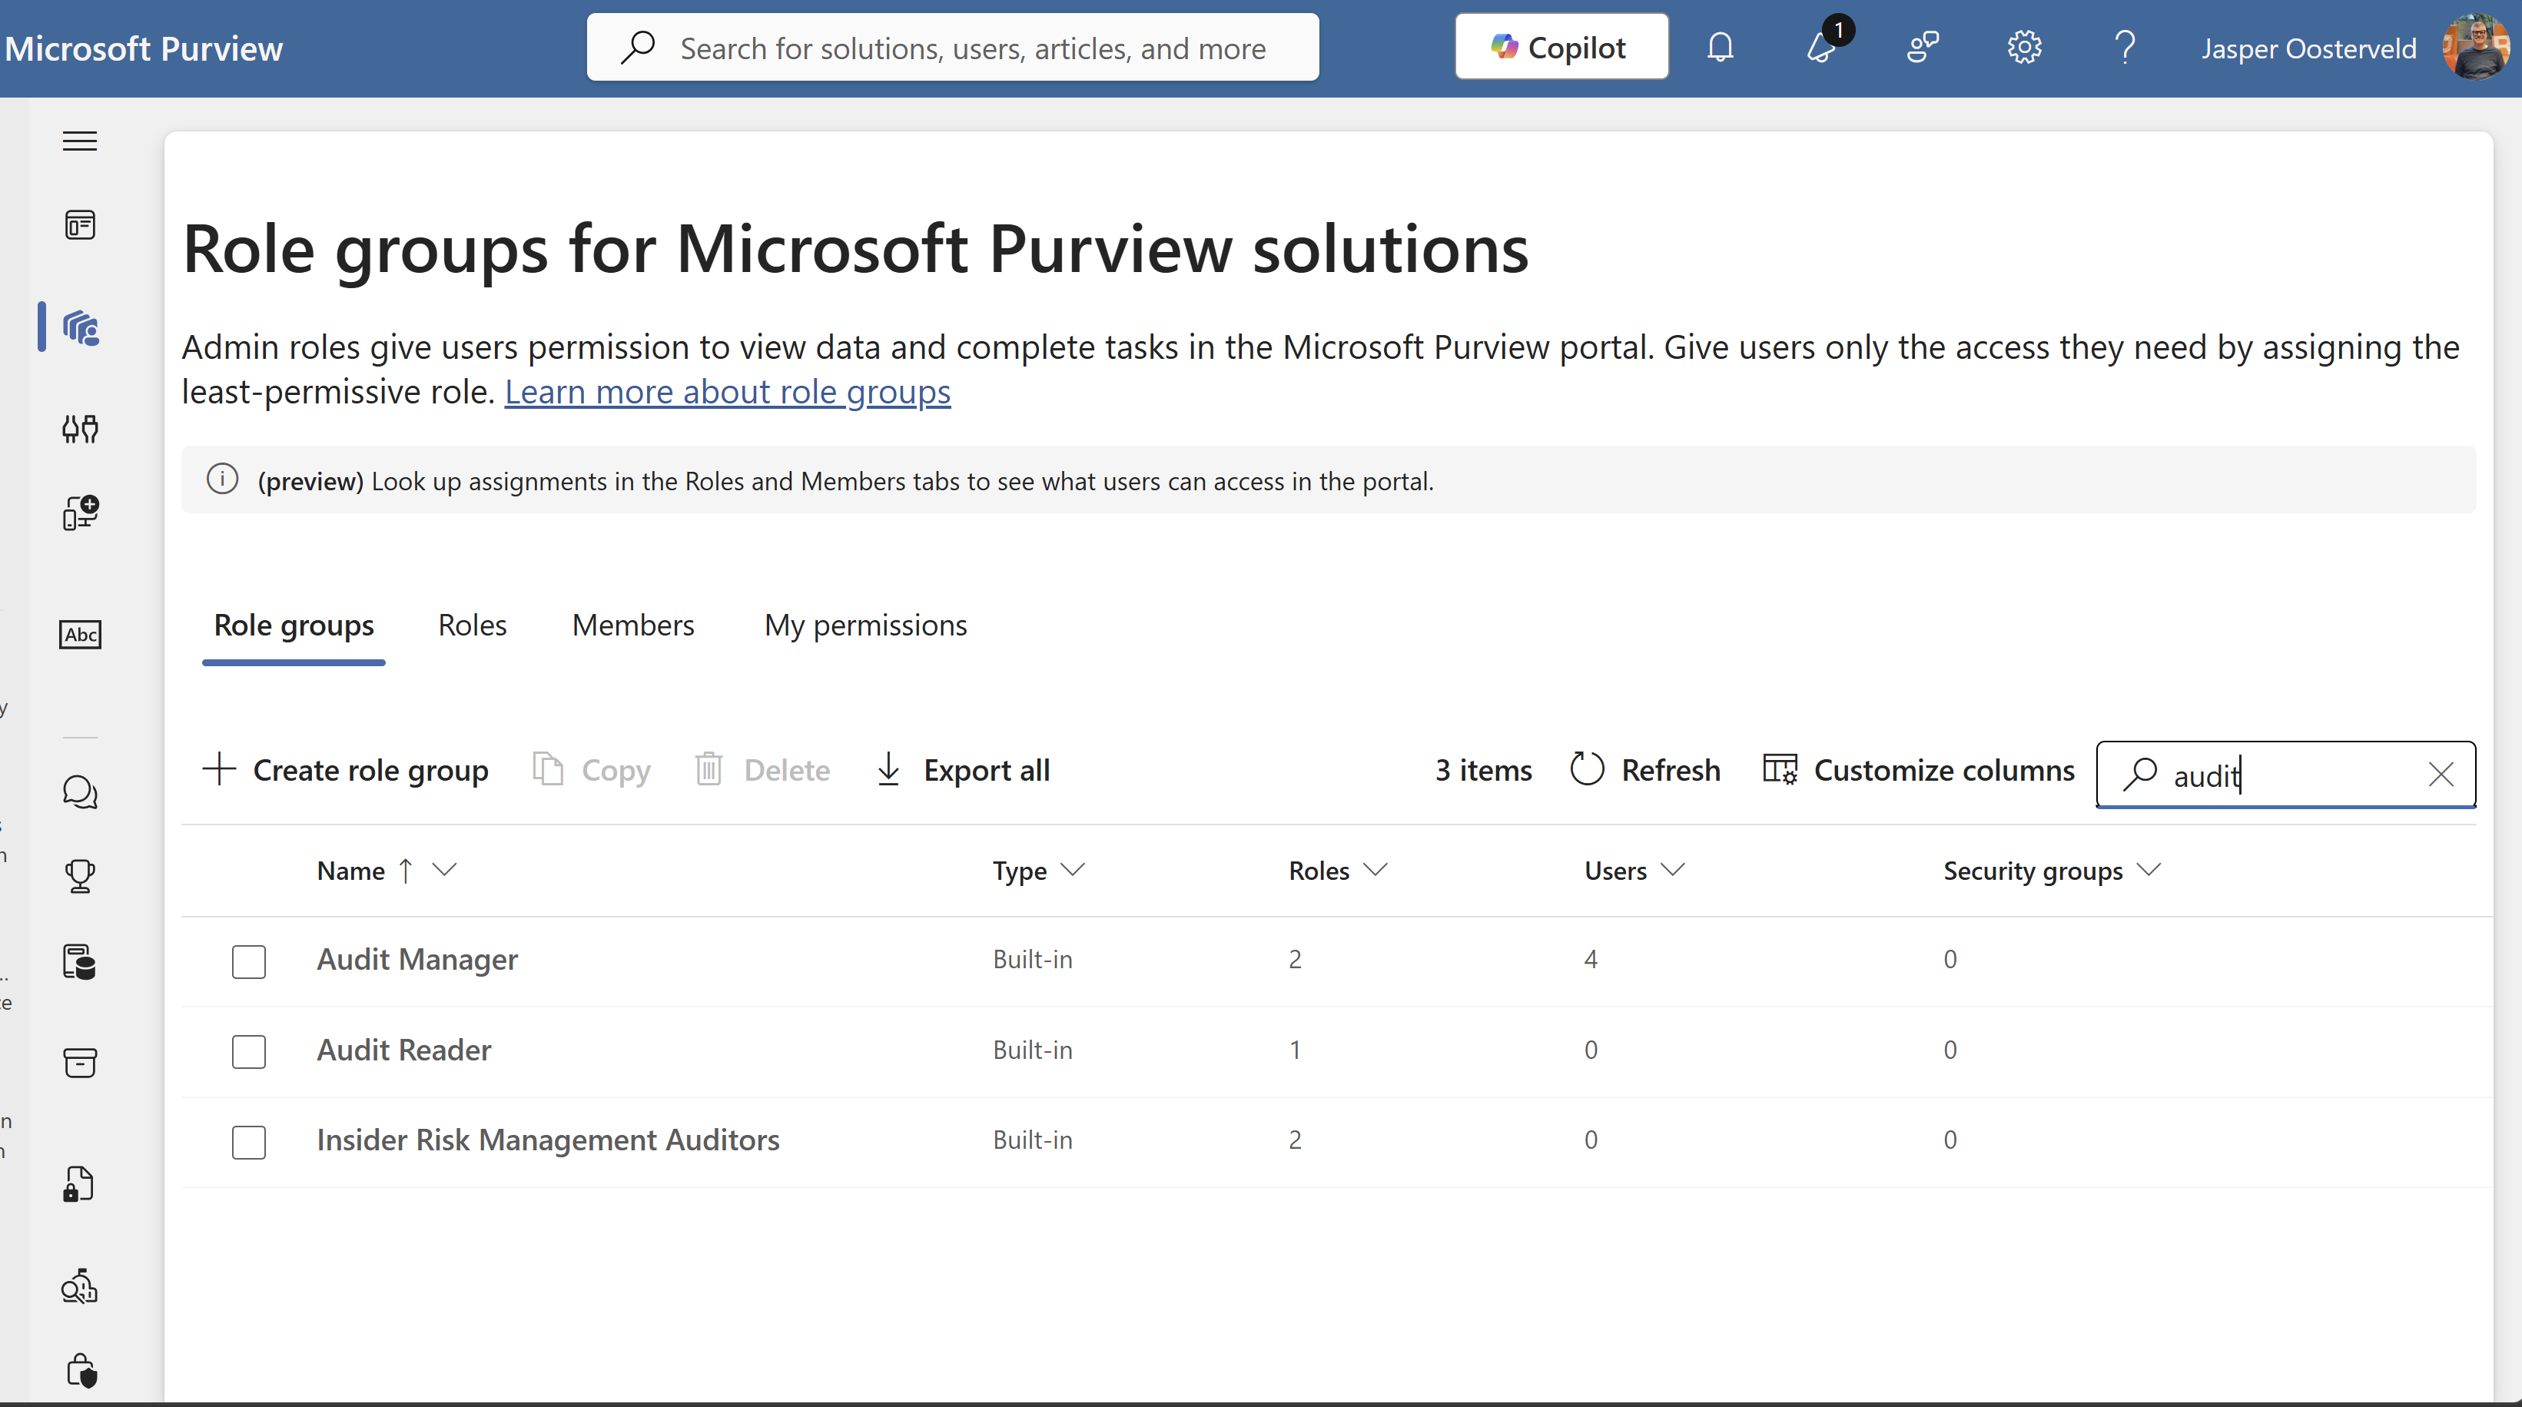Click the Delete toolbar button
2522x1407 pixels.
coord(762,771)
